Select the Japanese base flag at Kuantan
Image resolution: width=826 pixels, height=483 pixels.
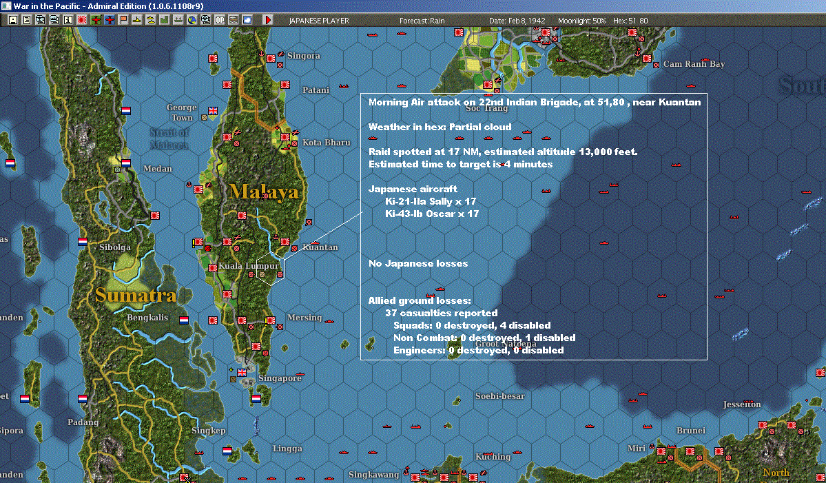tap(285, 242)
